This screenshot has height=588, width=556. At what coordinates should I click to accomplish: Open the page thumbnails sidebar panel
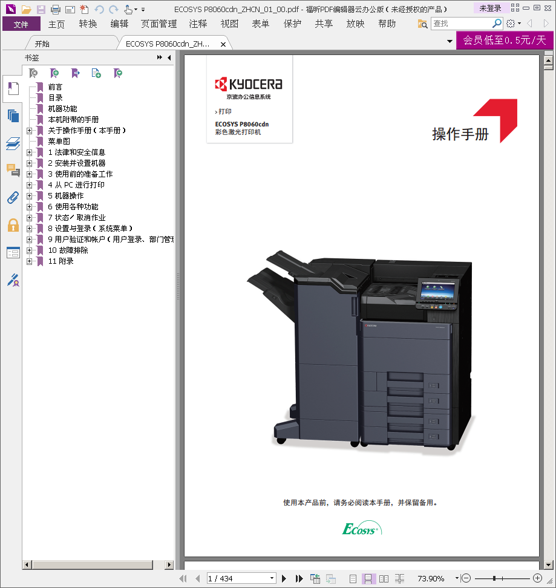coord(13,116)
